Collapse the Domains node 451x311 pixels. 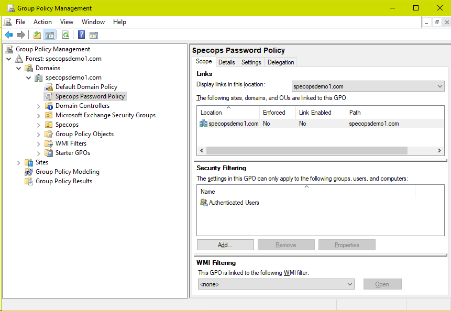(19, 69)
